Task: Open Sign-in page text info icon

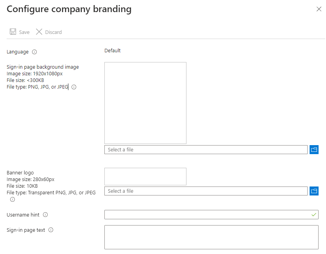Action: pos(51,230)
